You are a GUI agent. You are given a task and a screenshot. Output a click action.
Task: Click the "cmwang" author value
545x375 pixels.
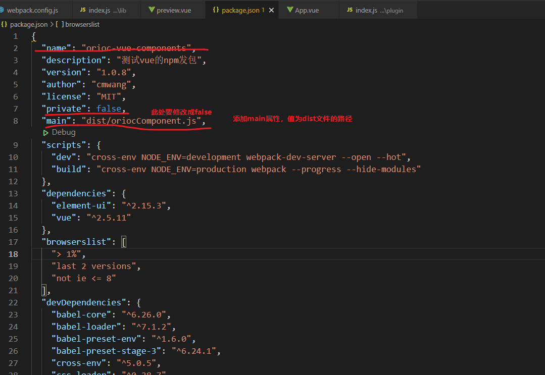click(111, 85)
